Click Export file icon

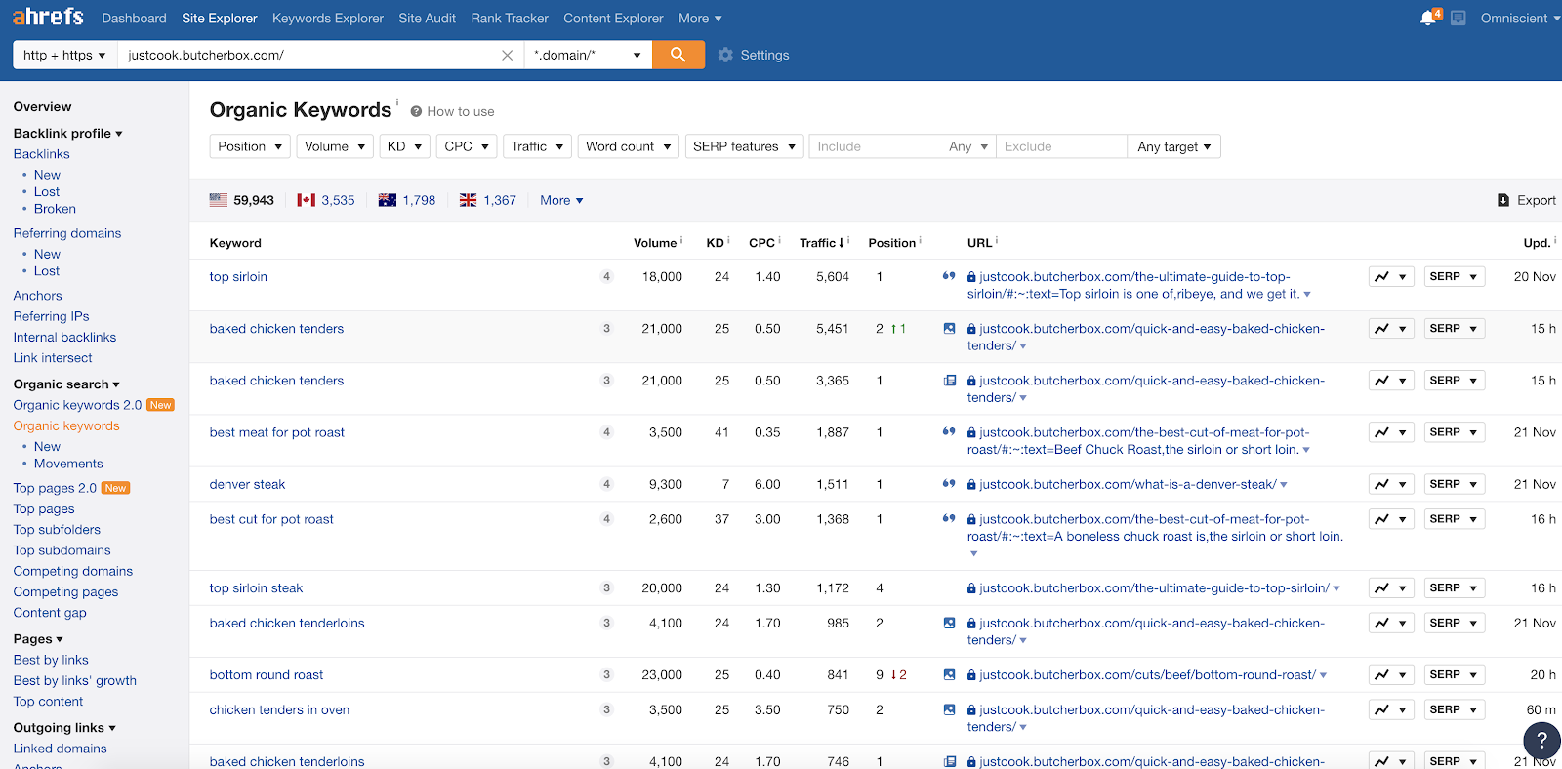point(1503,200)
